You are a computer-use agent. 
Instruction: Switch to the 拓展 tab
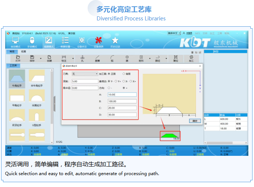coord(23,52)
